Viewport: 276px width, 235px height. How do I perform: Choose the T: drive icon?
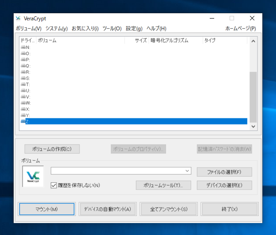tap(23, 84)
